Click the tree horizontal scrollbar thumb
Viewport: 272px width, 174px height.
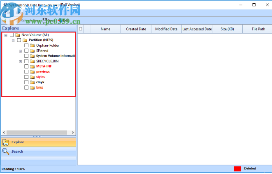coord(37,133)
